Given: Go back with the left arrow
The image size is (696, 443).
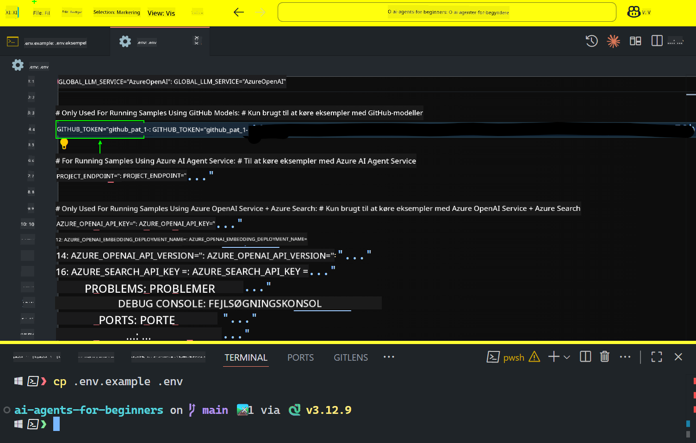Looking at the screenshot, I should coord(239,12).
